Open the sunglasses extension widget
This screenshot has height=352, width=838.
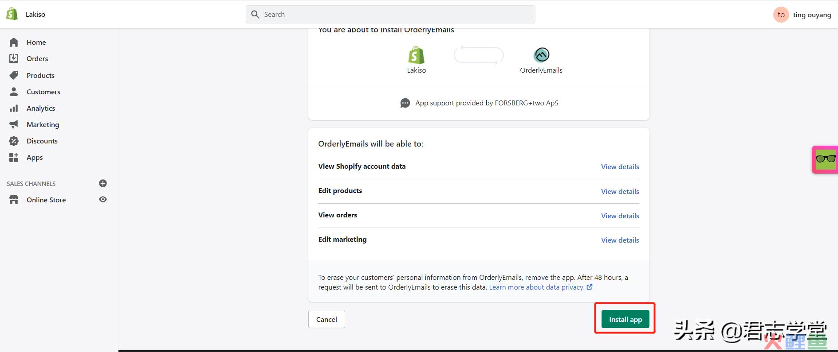coord(825,159)
